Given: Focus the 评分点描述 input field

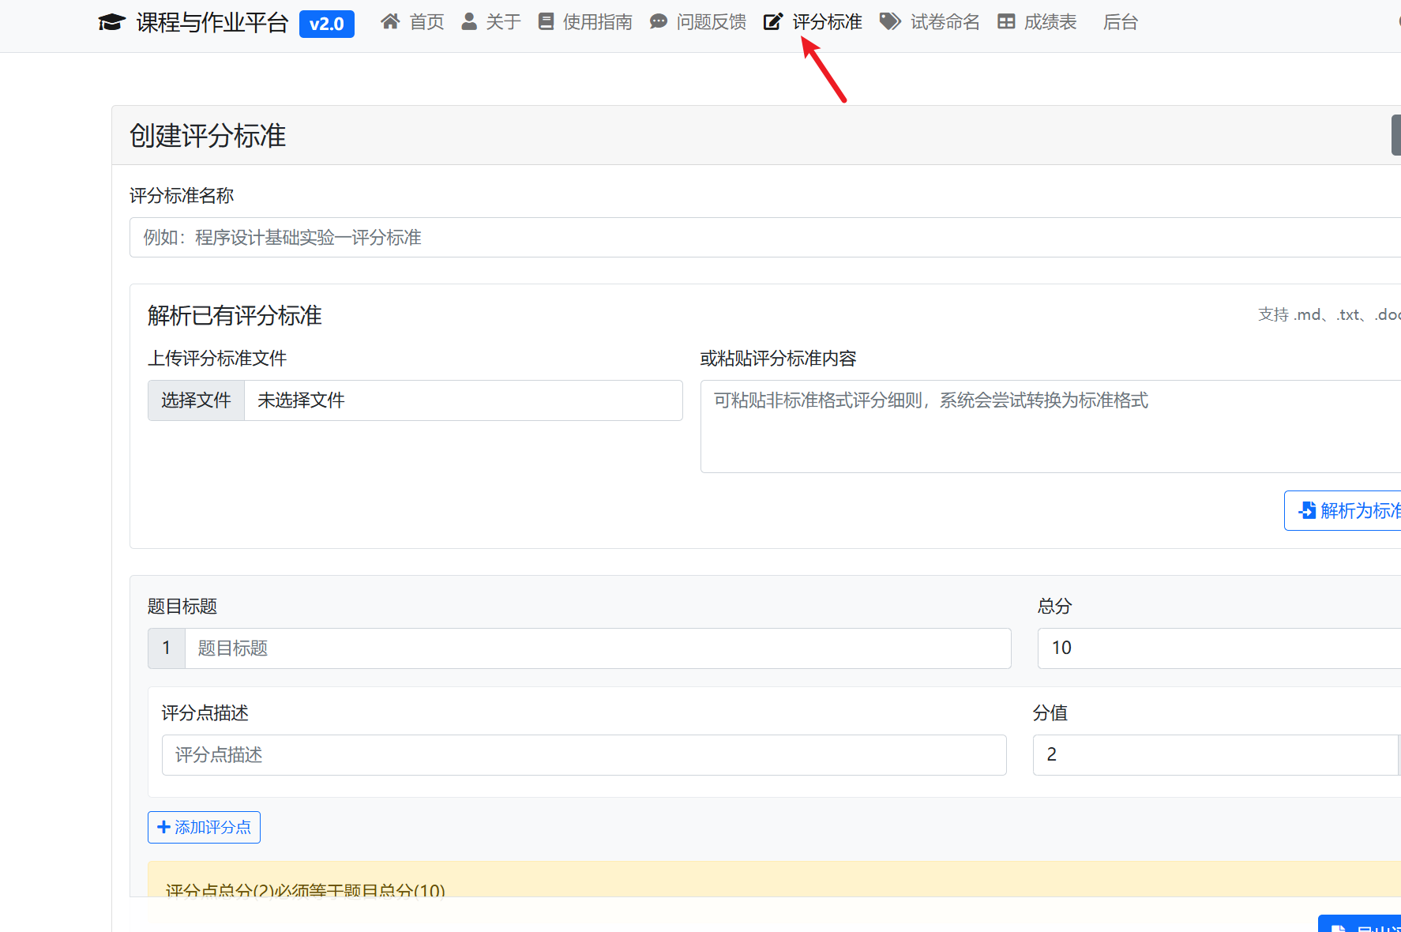Looking at the screenshot, I should [584, 755].
